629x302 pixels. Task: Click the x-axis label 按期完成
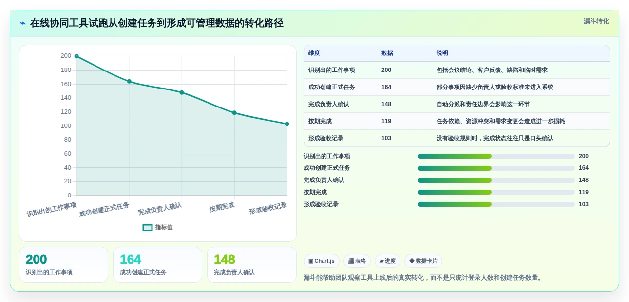click(222, 207)
